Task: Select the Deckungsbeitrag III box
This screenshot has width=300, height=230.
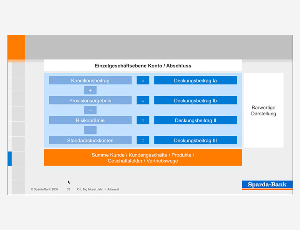Action: (195, 140)
